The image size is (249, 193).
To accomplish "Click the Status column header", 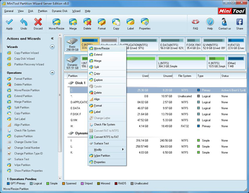I will point(233,76).
